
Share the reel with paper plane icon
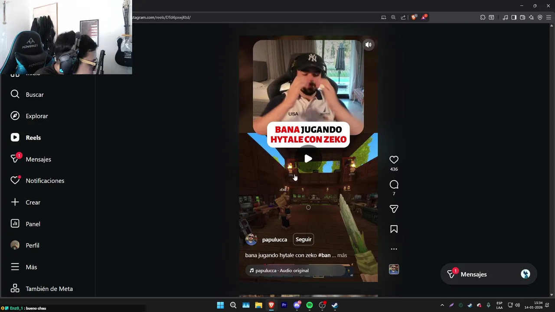[394, 209]
